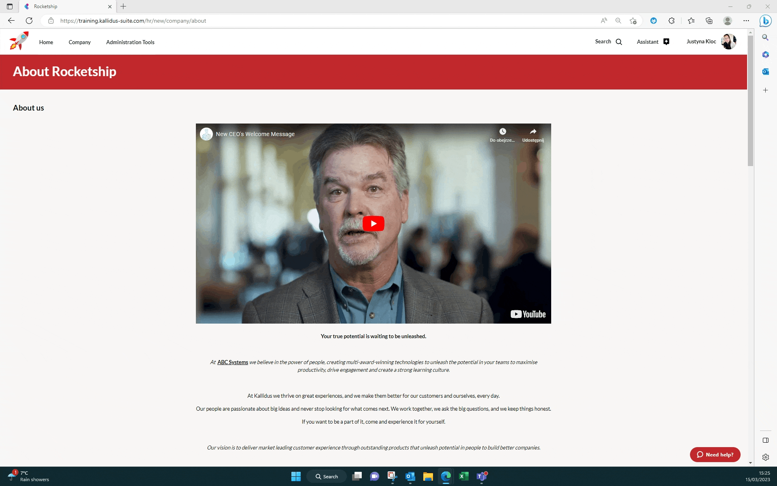Play the CEO welcome video
Screen dimensions: 777x486
(x=373, y=224)
